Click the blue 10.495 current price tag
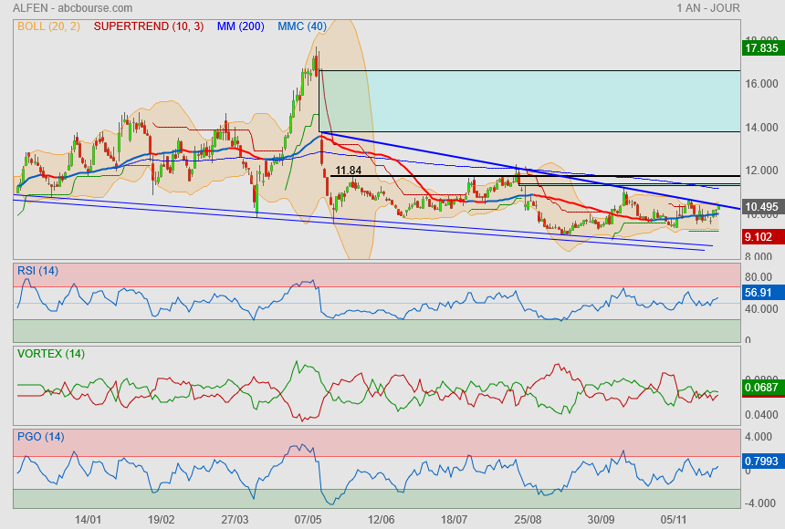 point(761,208)
